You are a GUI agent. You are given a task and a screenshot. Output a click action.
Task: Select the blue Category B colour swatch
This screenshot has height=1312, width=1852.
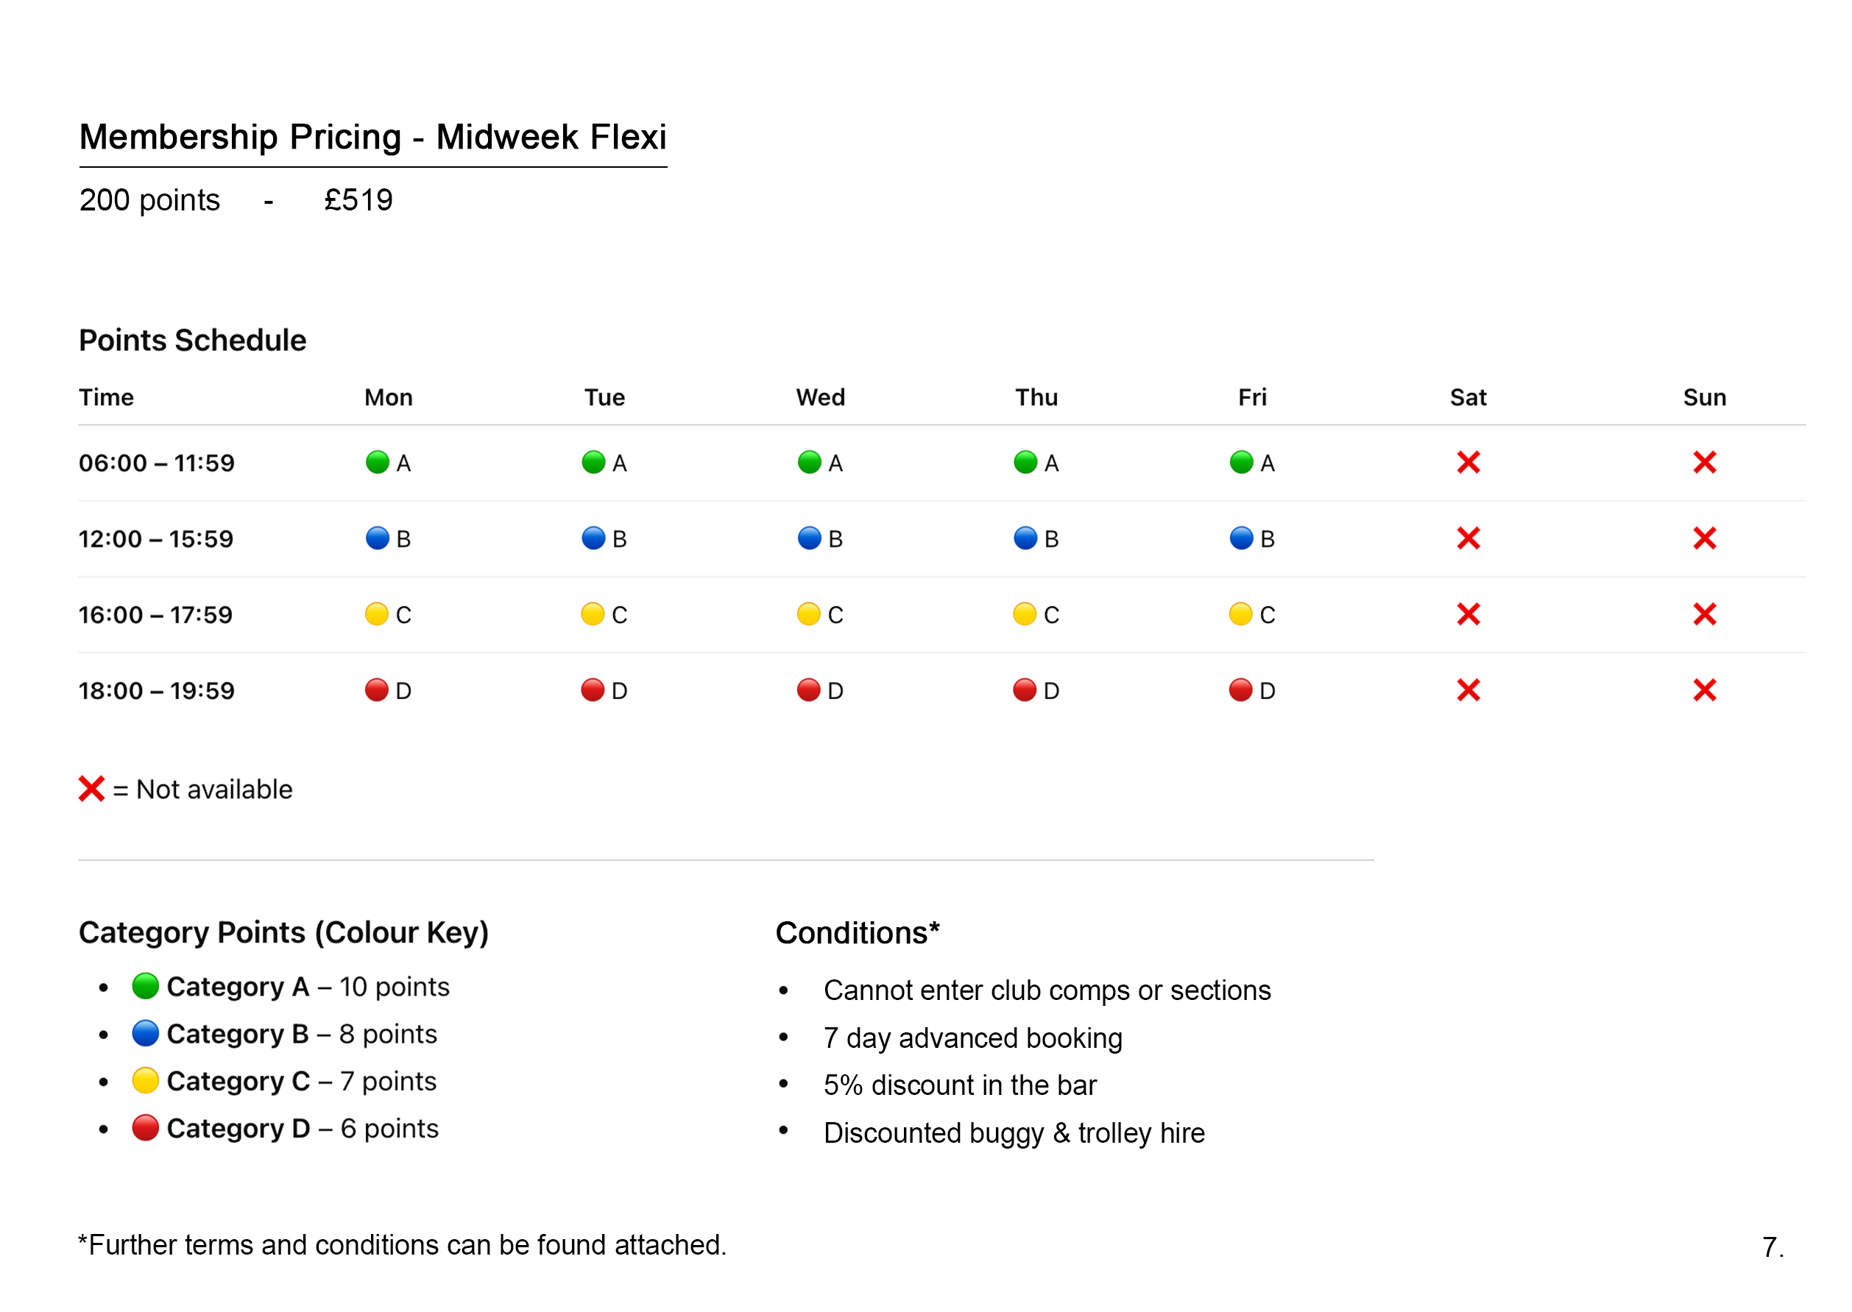pos(146,1033)
